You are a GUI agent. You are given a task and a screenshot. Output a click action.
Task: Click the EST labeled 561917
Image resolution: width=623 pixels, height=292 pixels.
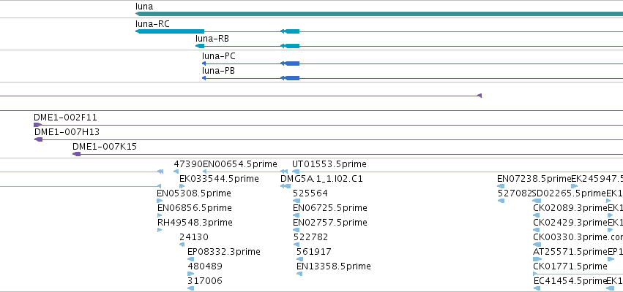click(314, 252)
